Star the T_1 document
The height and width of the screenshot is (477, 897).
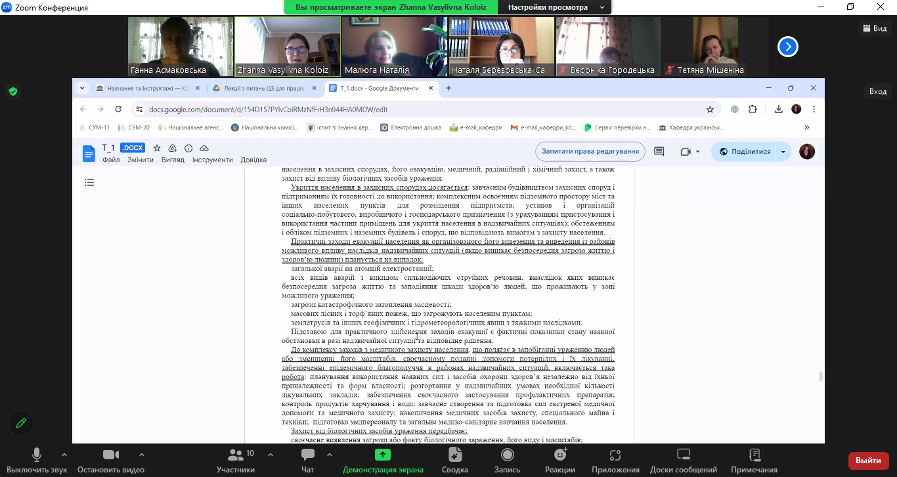[157, 148]
